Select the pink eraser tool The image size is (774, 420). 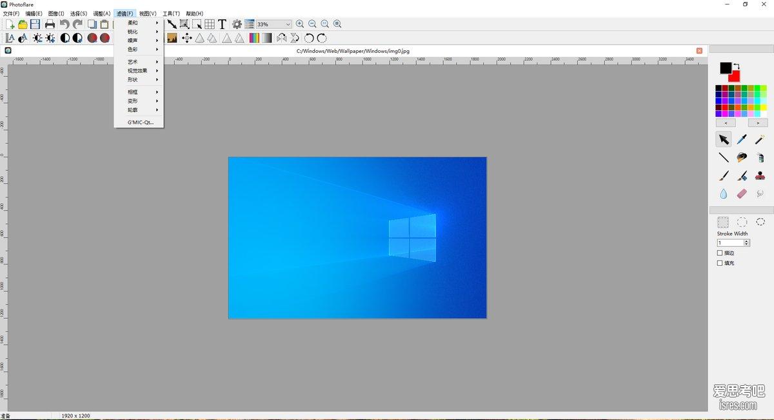(742, 194)
